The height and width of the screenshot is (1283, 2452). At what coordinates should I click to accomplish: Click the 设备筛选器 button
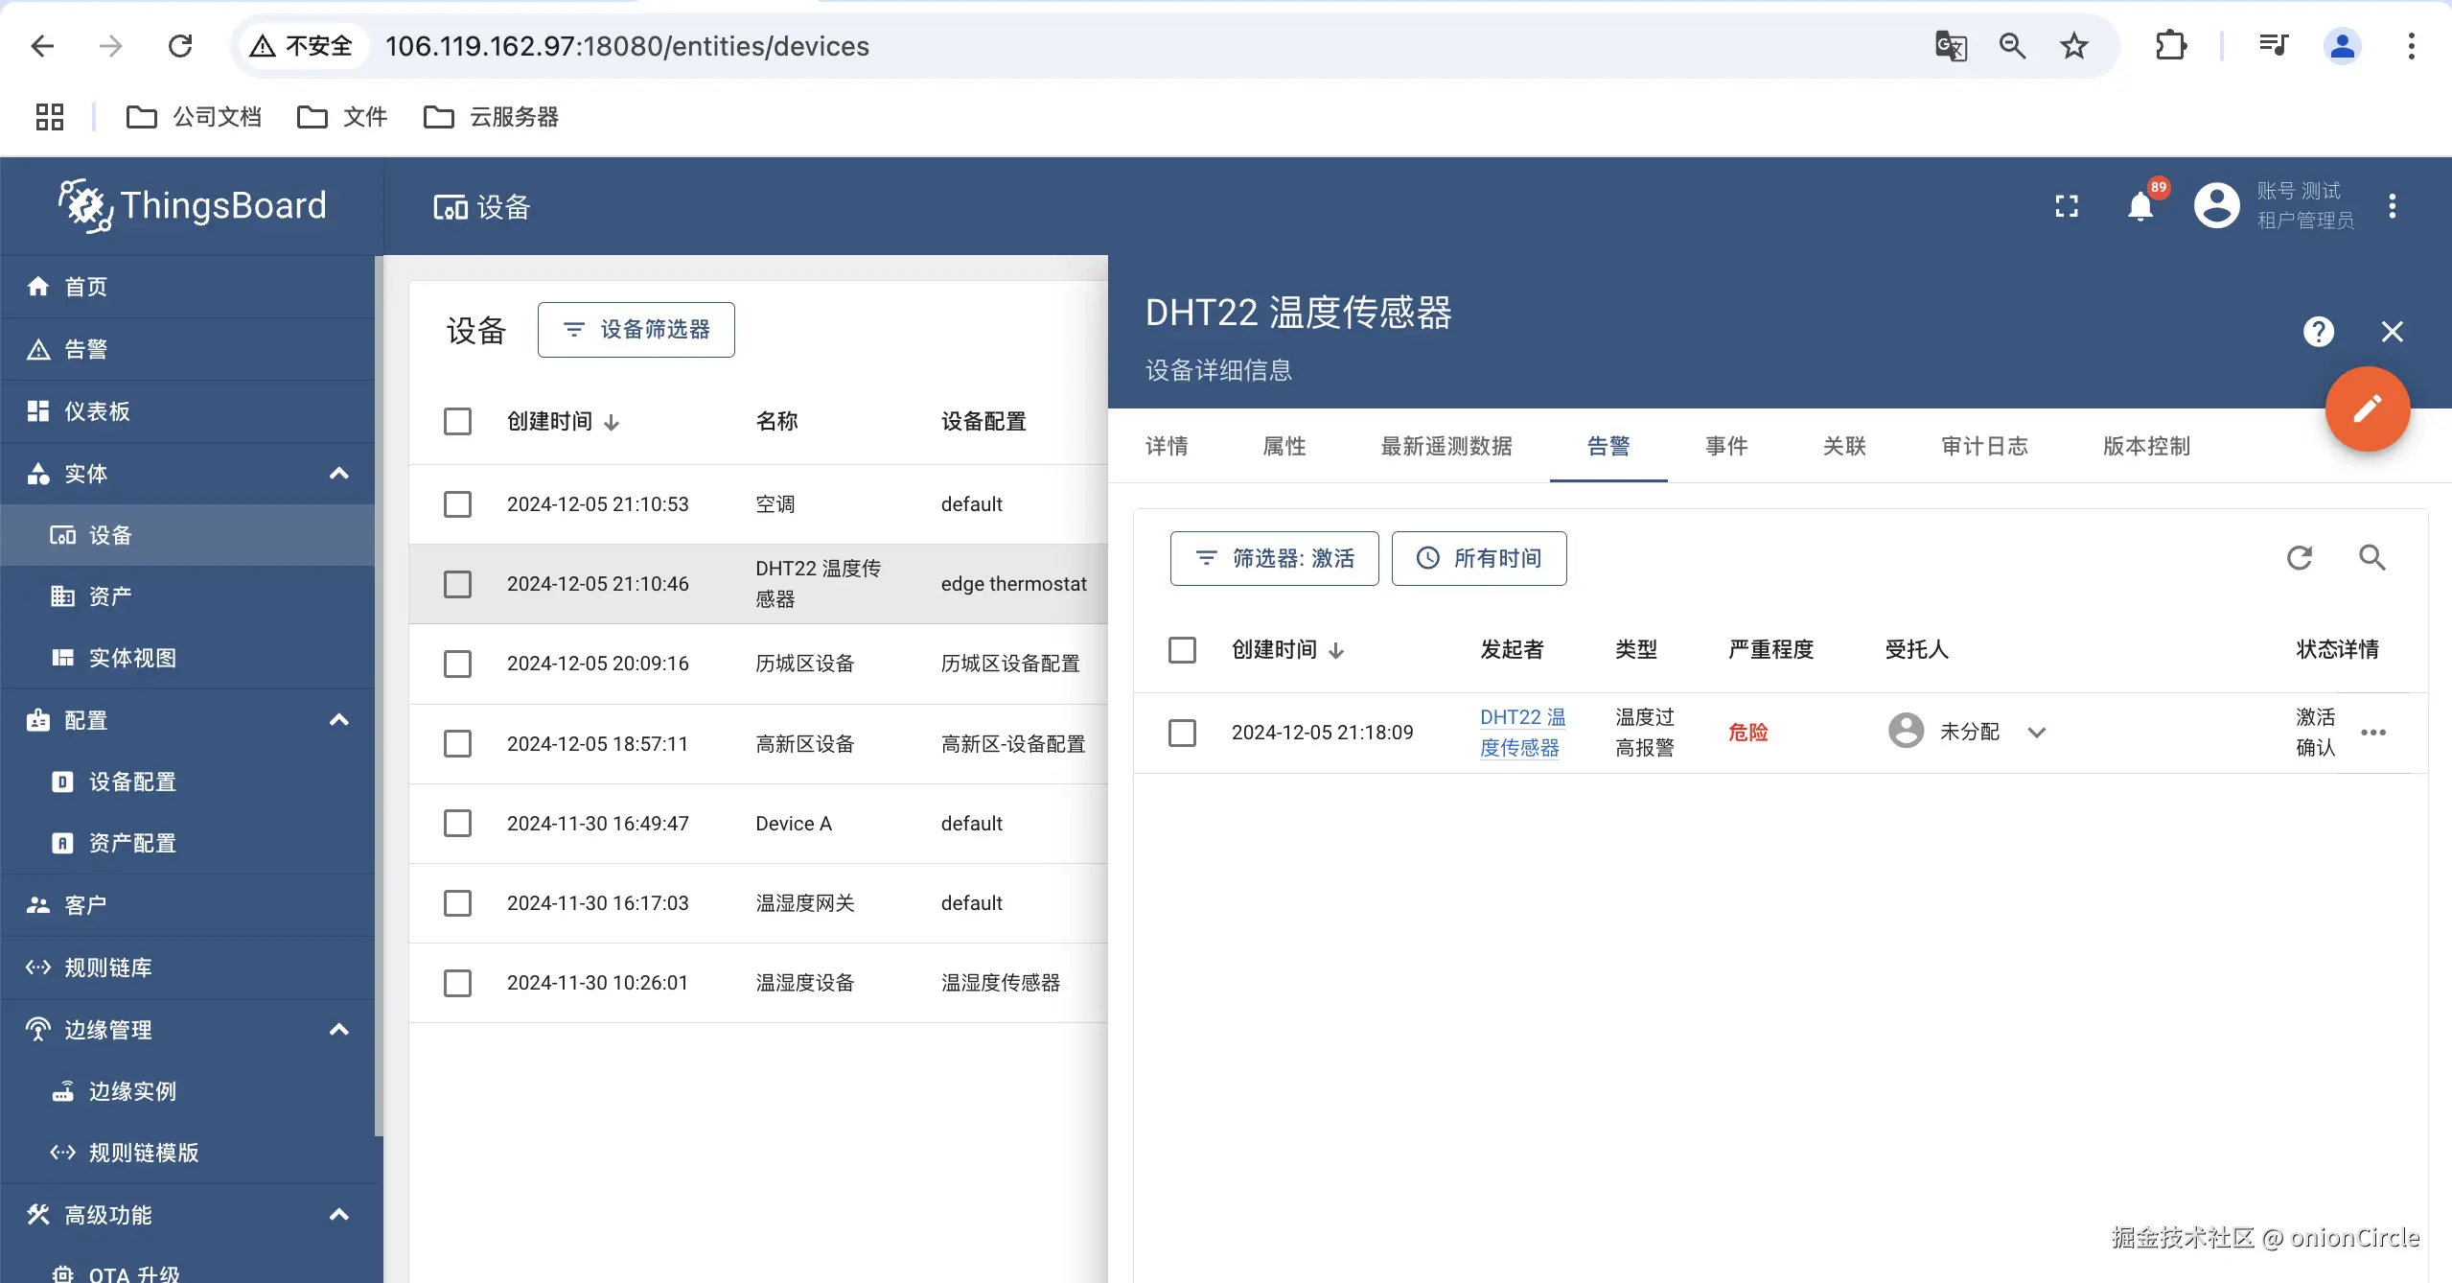tap(636, 330)
